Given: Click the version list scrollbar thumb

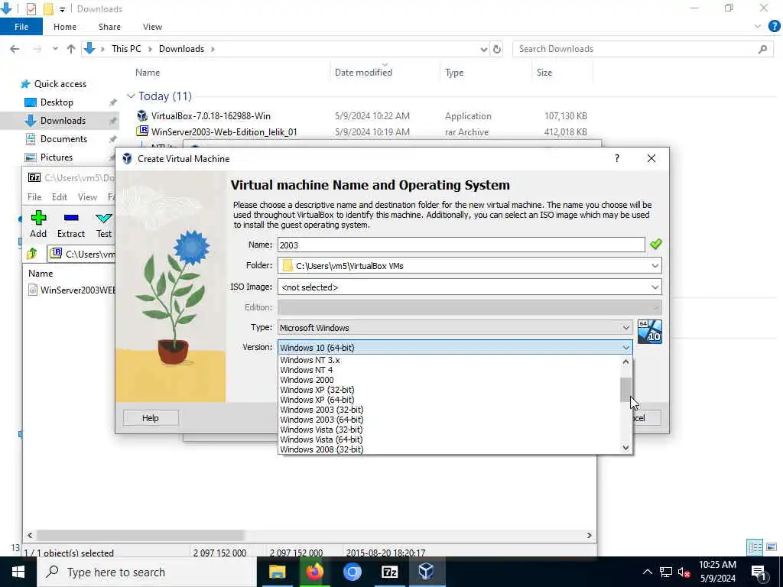Looking at the screenshot, I should pyautogui.click(x=626, y=389).
